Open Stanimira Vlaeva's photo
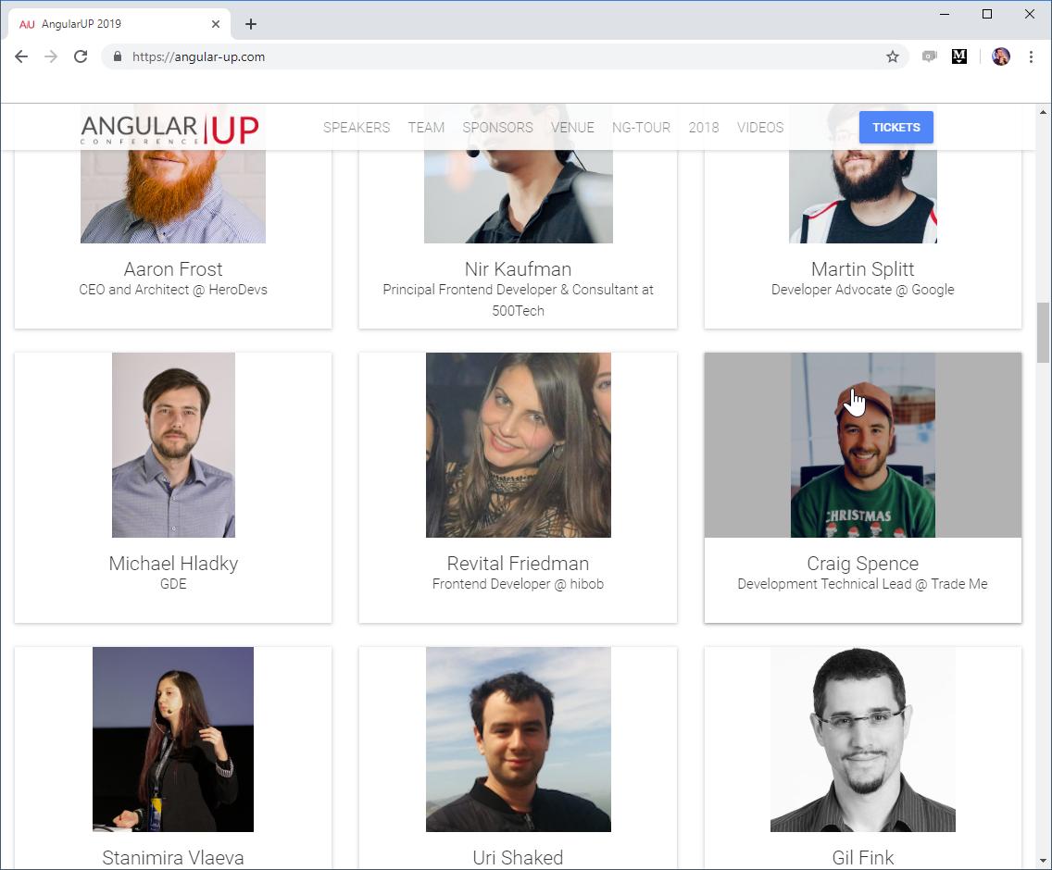 (173, 739)
